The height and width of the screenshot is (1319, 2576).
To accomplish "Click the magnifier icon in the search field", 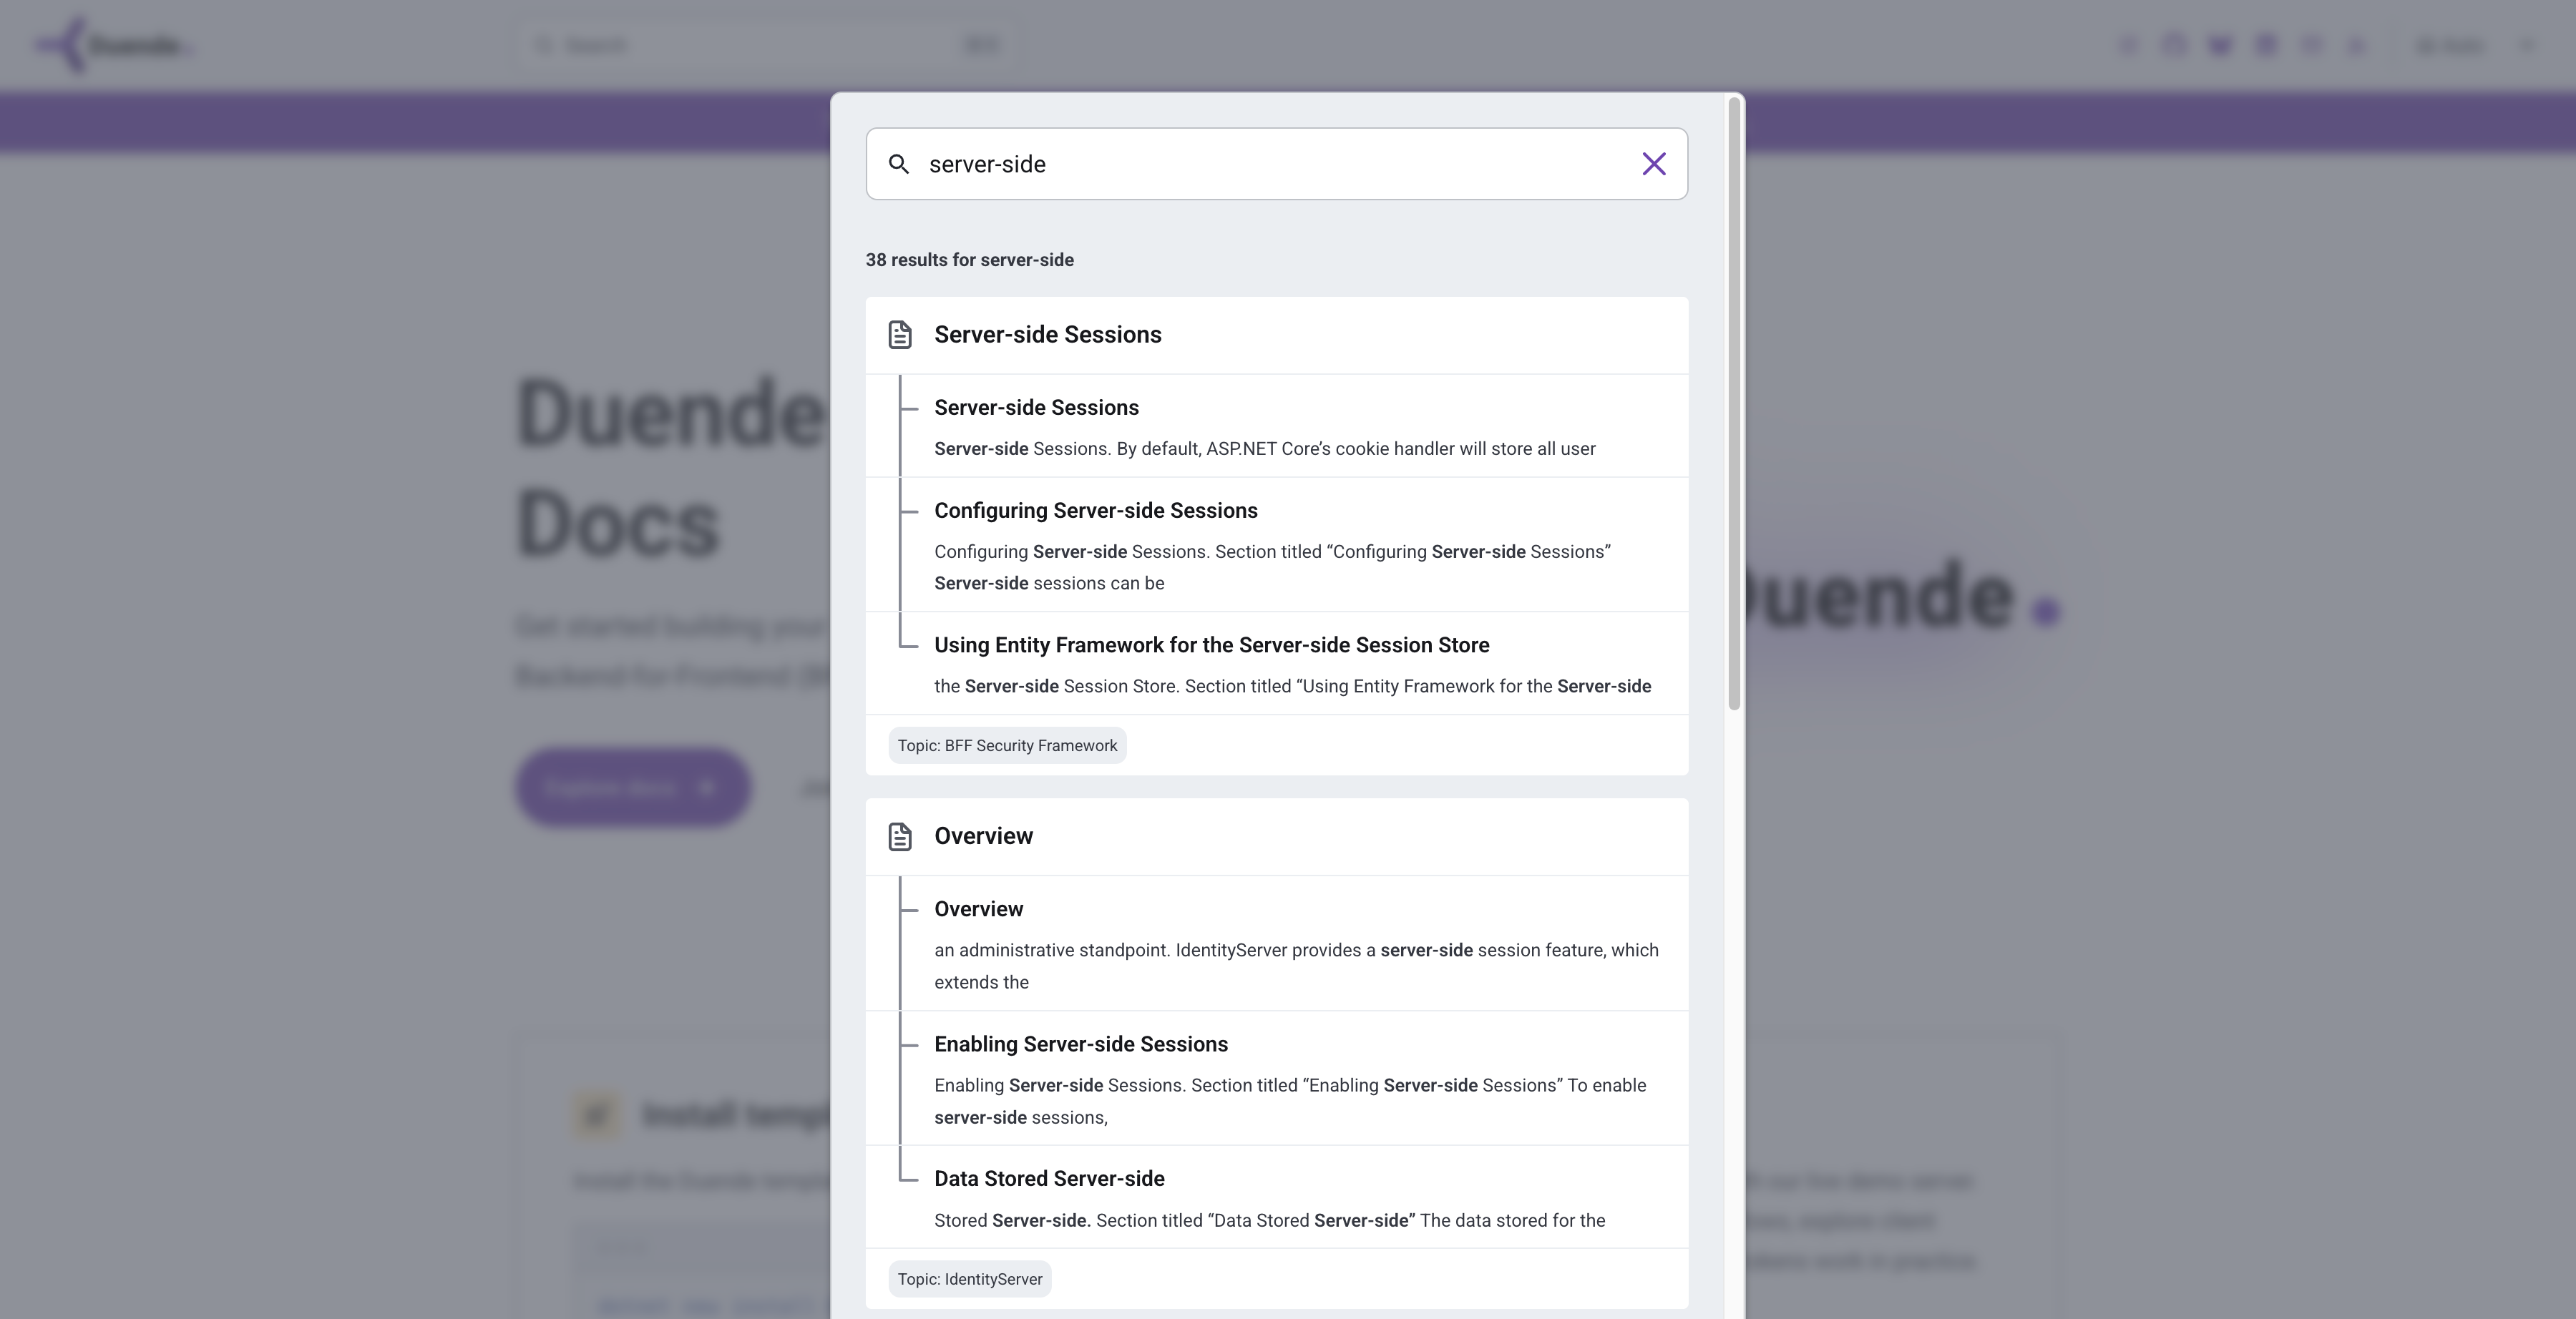I will pyautogui.click(x=899, y=164).
